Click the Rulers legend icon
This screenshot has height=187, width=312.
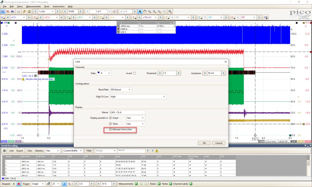(159, 184)
